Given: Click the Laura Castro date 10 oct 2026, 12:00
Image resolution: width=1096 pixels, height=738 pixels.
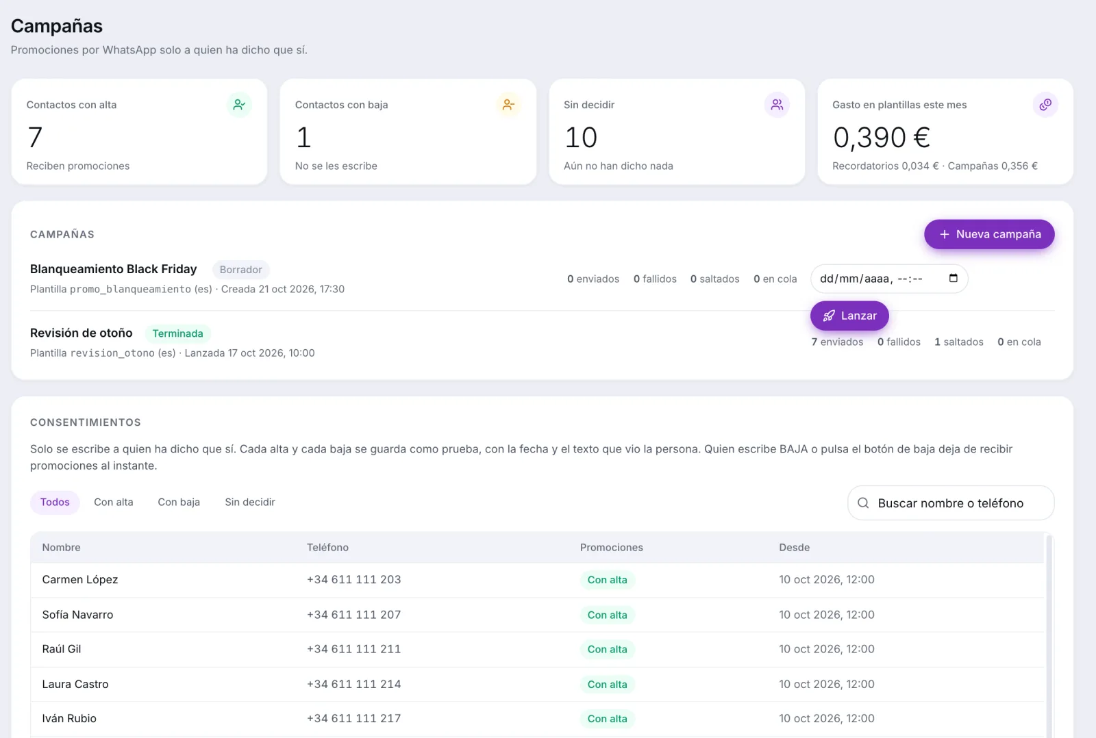Looking at the screenshot, I should coord(827,684).
